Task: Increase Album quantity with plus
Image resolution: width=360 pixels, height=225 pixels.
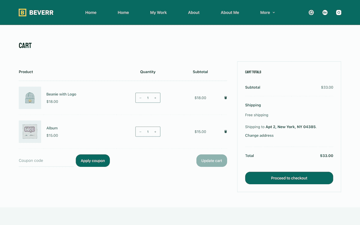Action: pyautogui.click(x=155, y=132)
